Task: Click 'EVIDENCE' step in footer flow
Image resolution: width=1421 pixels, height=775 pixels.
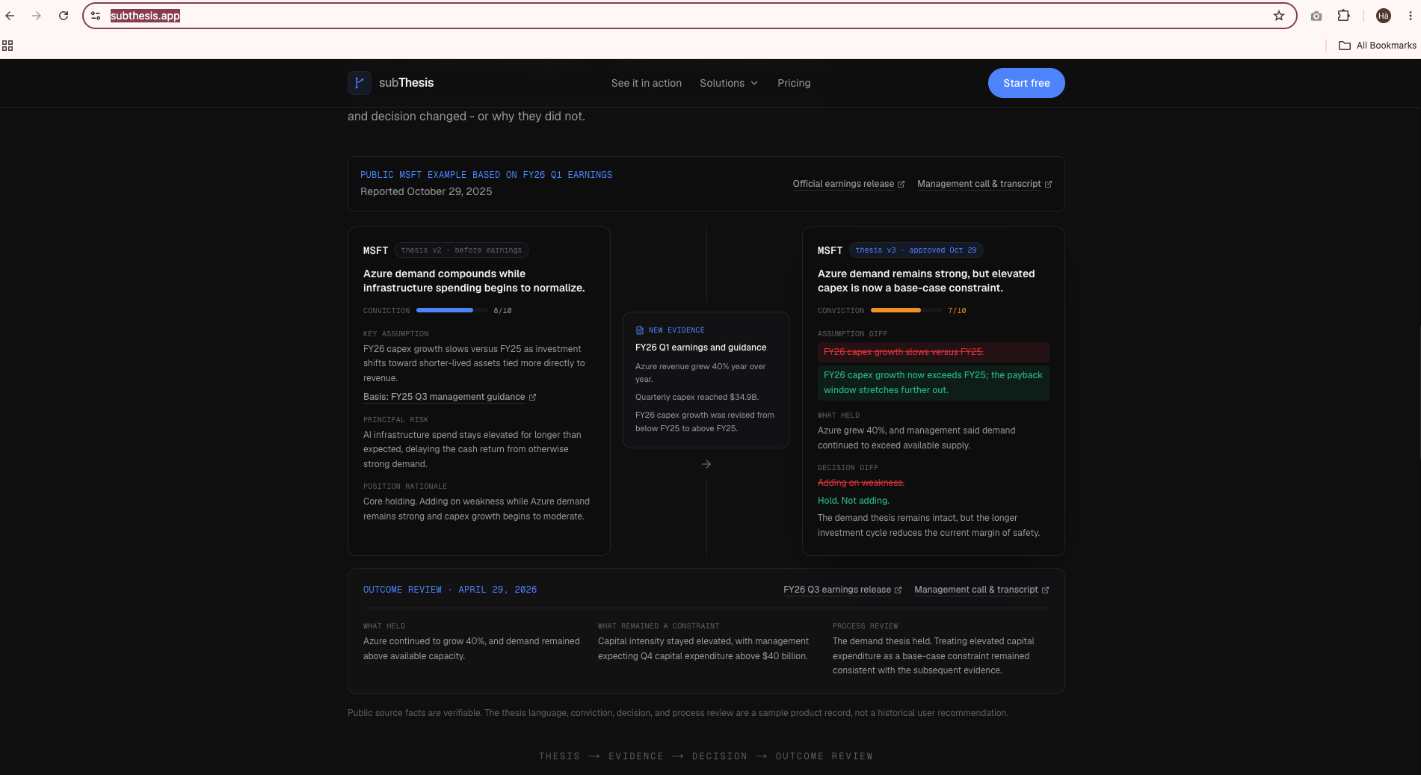Action: (635, 756)
